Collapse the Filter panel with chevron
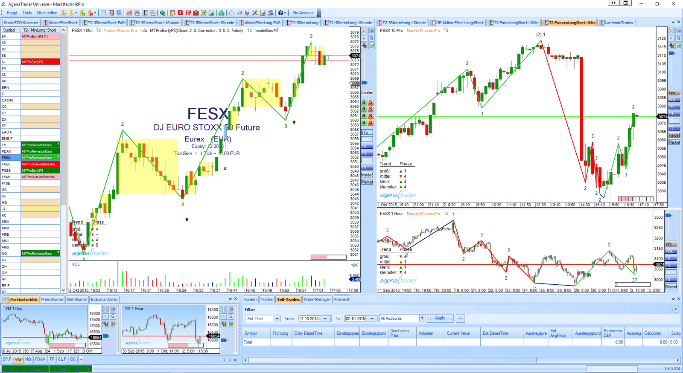Image resolution: width=683 pixels, height=373 pixels. [x=675, y=309]
